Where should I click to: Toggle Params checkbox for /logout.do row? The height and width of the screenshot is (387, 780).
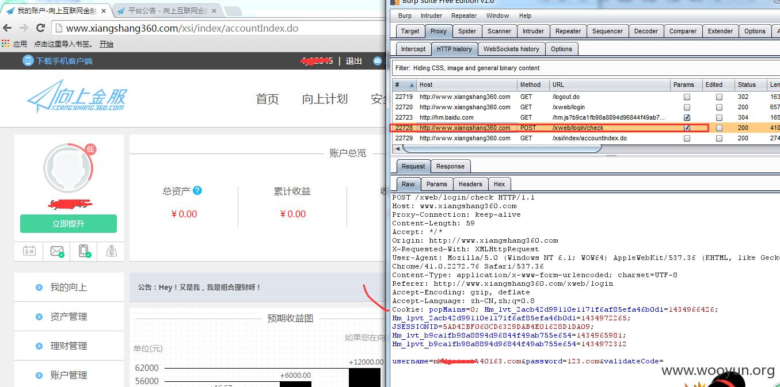pyautogui.click(x=687, y=97)
